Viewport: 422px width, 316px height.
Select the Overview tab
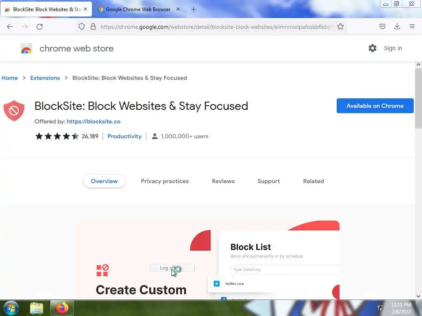click(104, 181)
